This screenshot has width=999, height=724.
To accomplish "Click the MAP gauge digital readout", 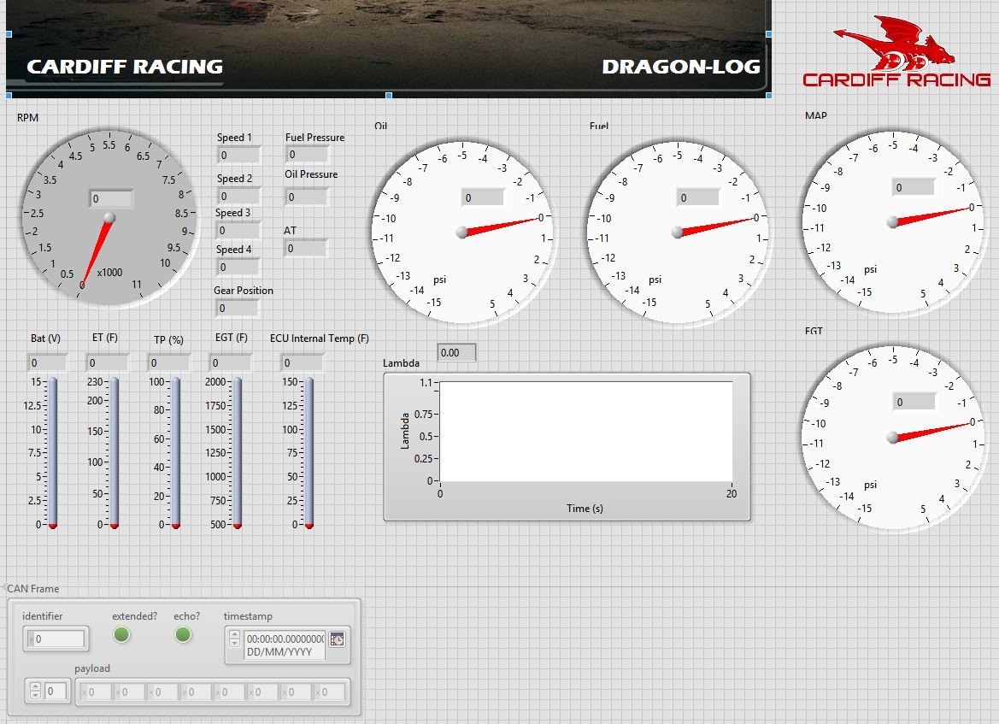I will pos(913,187).
